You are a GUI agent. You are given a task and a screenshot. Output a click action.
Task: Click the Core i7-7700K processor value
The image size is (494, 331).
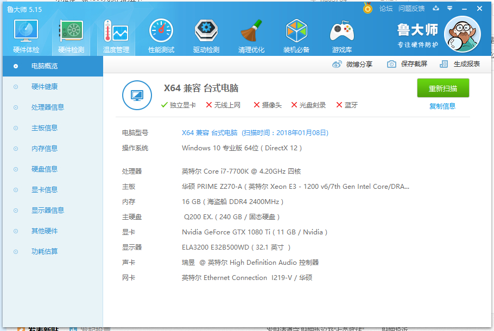pos(242,171)
